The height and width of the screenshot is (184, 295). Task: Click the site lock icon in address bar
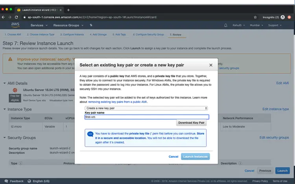pos(24,17)
